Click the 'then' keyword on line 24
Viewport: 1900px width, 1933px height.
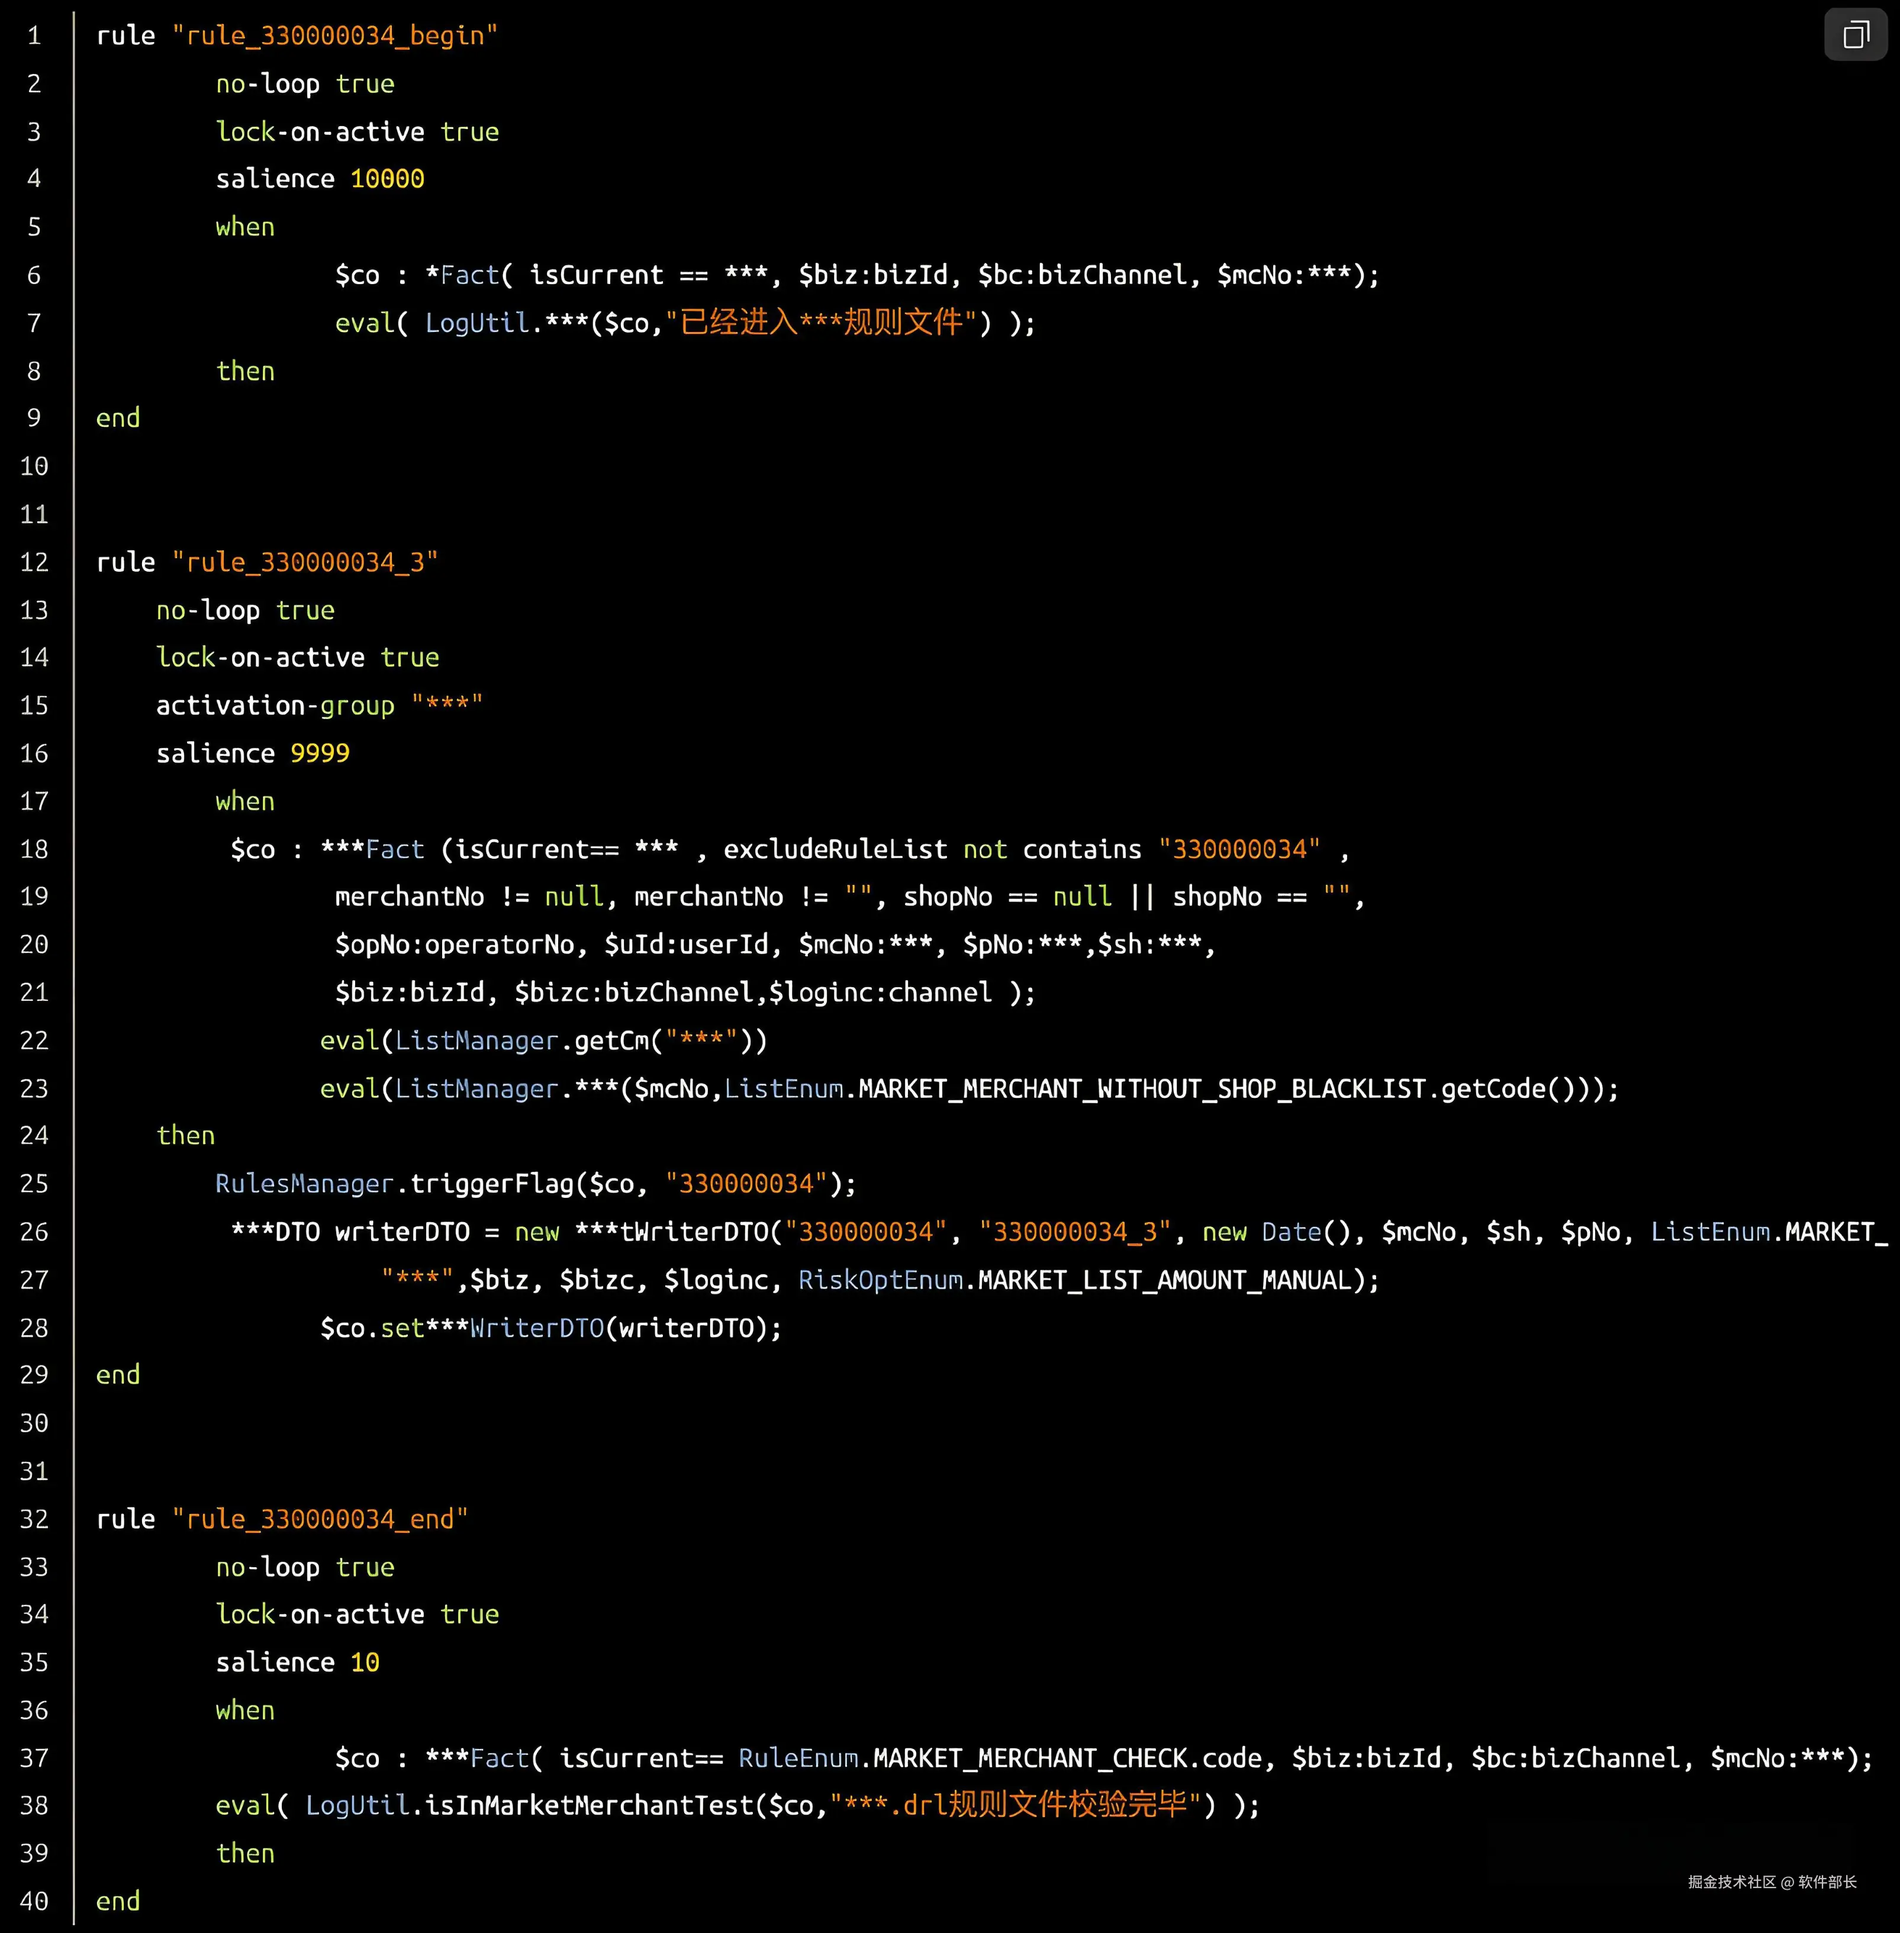(186, 1136)
